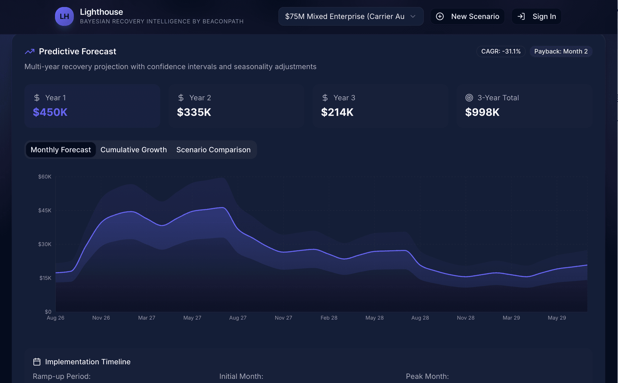
Task: Click the Aug 27 x-axis label
Action: pyautogui.click(x=238, y=318)
